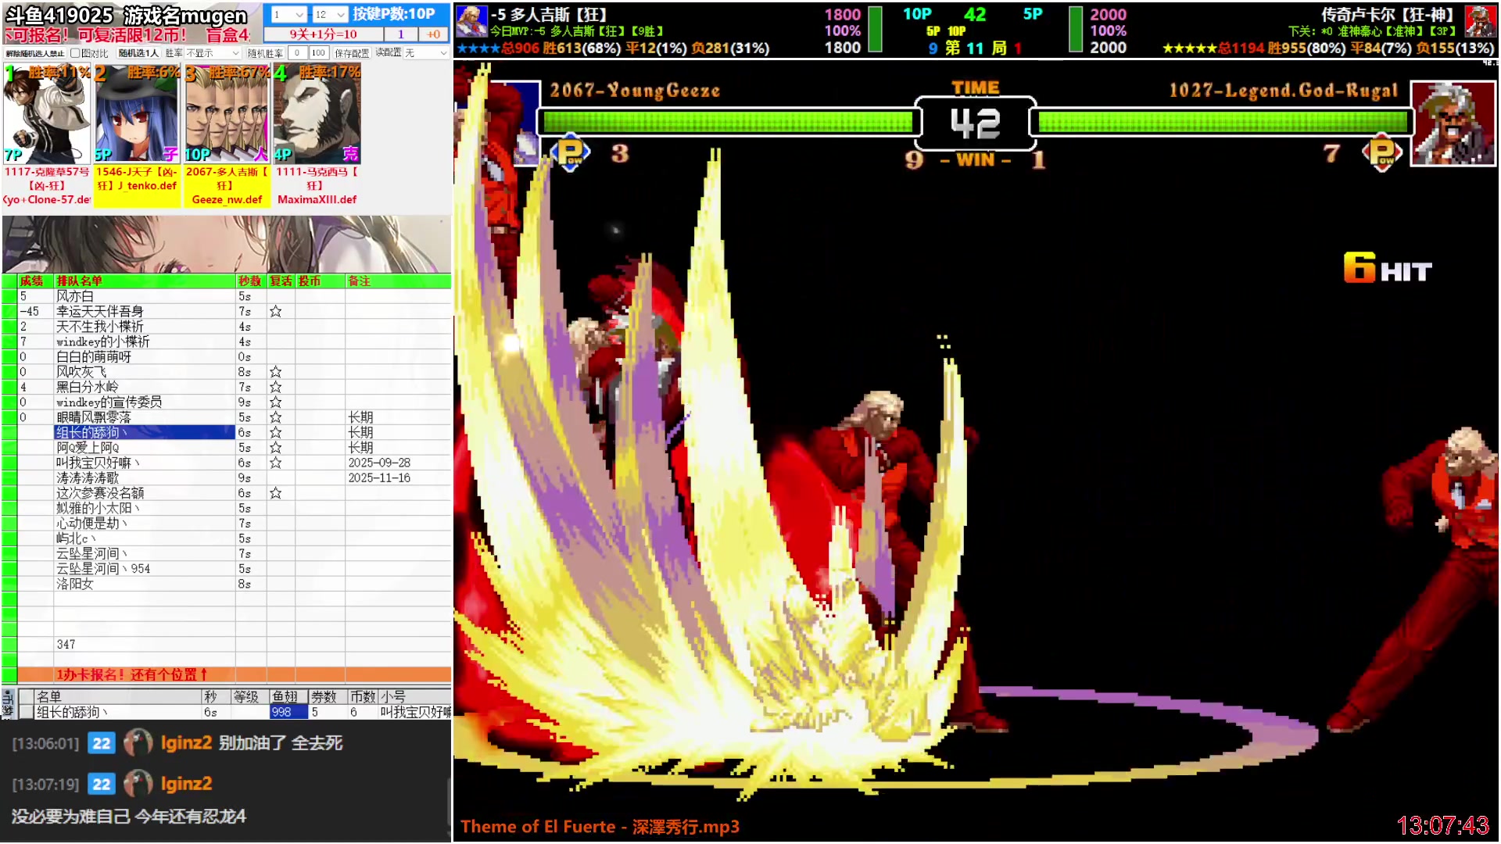This screenshot has width=1501, height=844.
Task: Click right player green health bar
Action: pos(1223,122)
